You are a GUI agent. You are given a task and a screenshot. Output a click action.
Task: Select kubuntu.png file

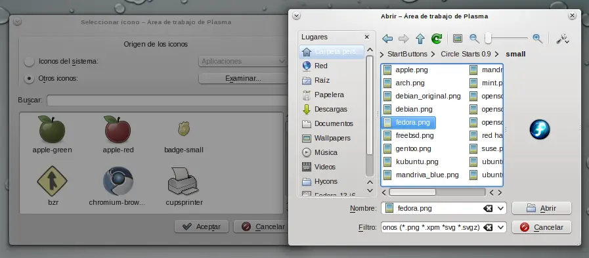pyautogui.click(x=411, y=162)
